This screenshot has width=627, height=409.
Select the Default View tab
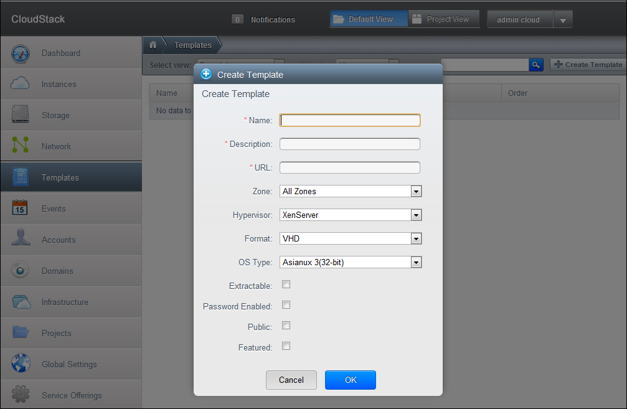[x=369, y=19]
